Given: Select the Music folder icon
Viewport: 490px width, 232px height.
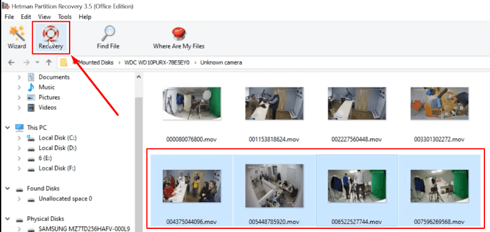Looking at the screenshot, I should tap(31, 87).
